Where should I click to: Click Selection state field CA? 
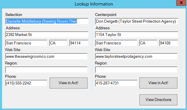58,43
